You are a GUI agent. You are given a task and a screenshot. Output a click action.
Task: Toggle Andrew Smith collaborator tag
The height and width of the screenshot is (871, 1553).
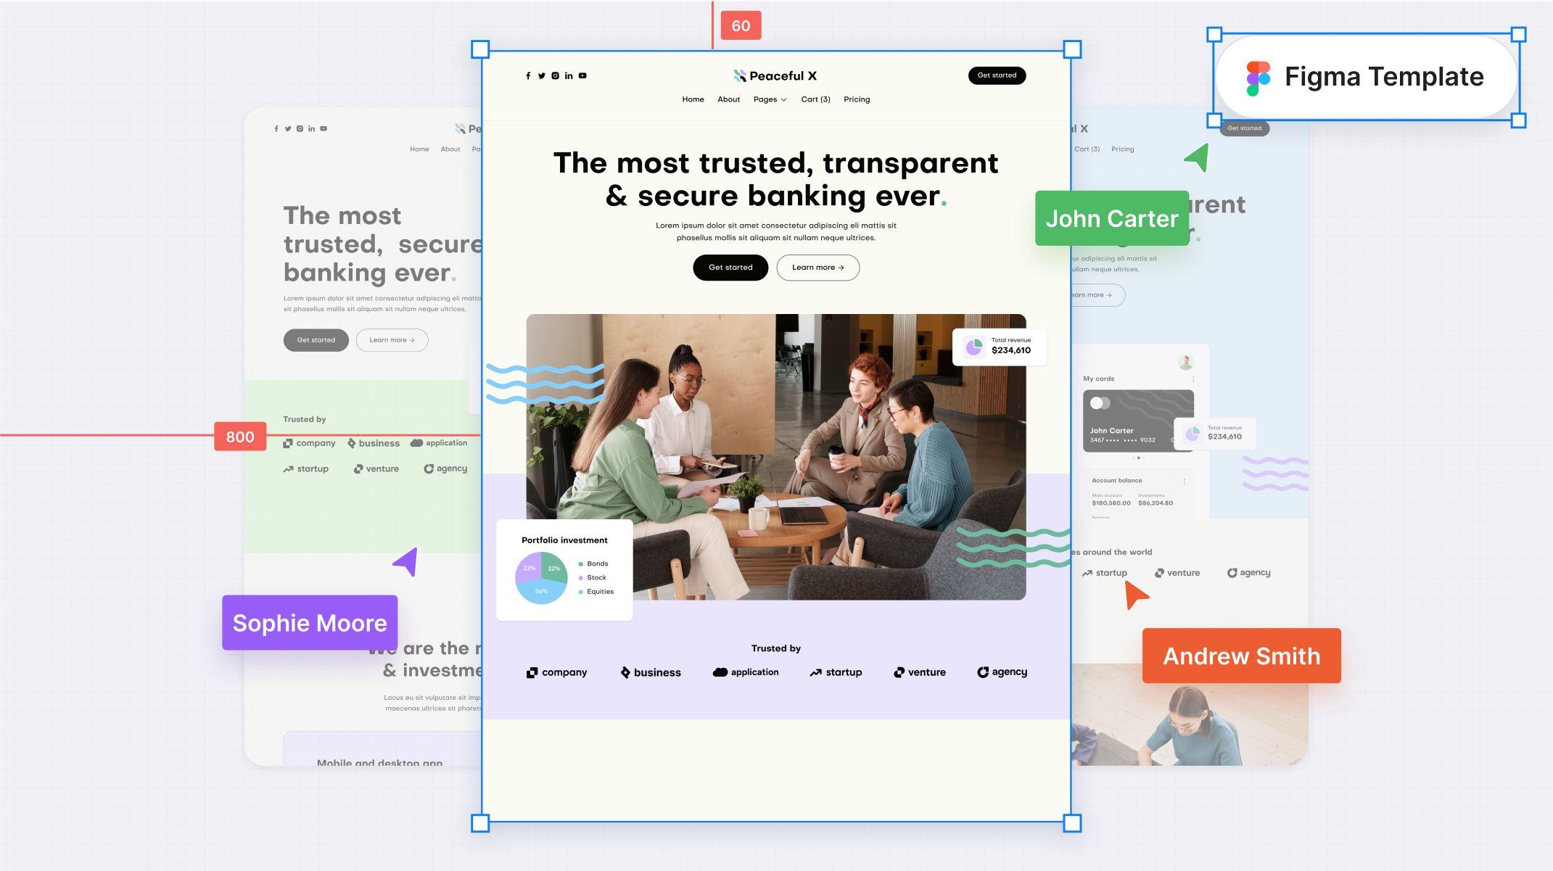1240,656
